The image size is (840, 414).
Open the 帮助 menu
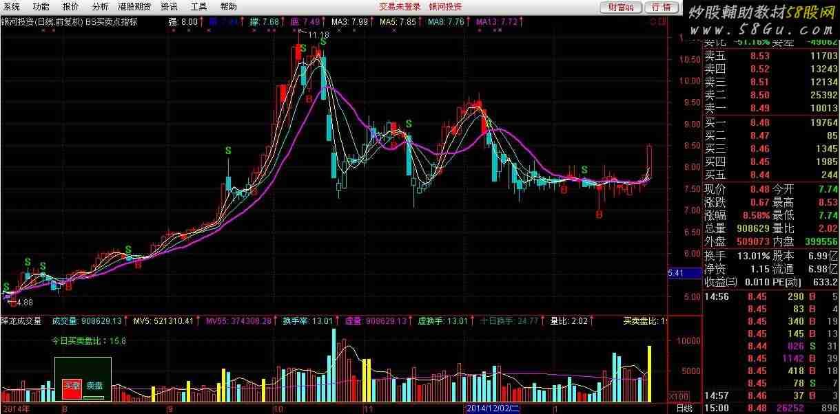pyautogui.click(x=228, y=6)
